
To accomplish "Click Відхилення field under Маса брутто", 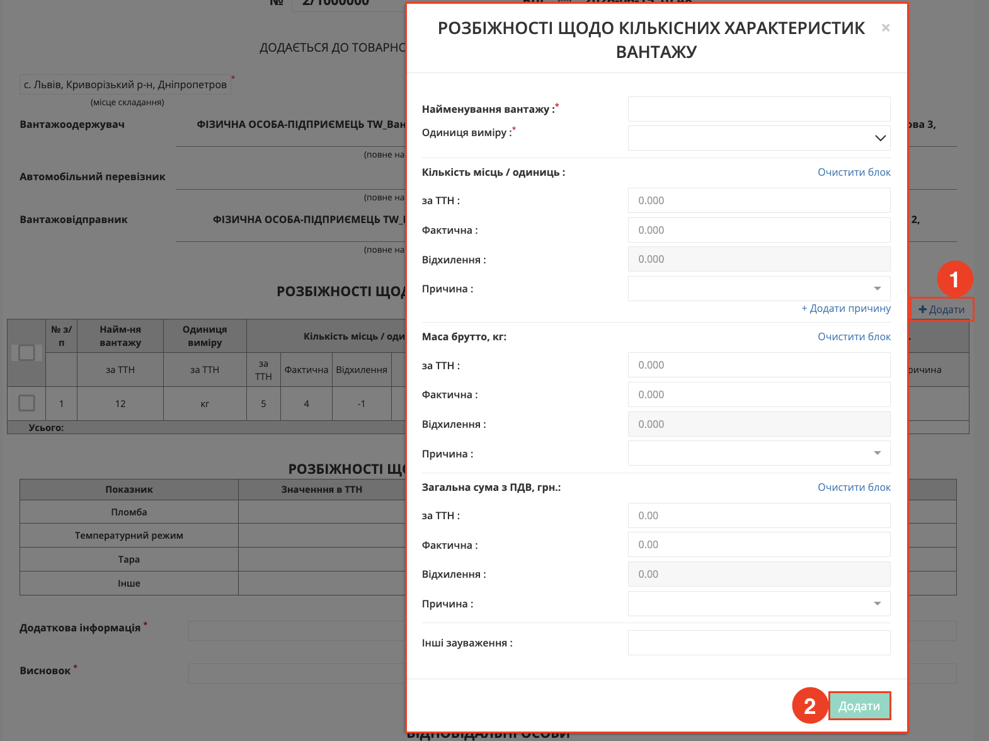I will [x=759, y=424].
